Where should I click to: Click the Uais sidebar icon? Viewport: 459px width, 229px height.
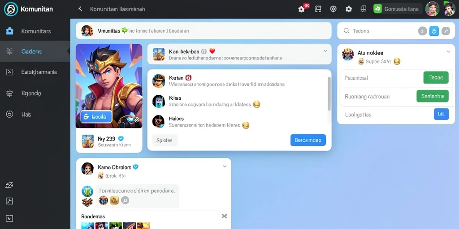pyautogui.click(x=10, y=114)
